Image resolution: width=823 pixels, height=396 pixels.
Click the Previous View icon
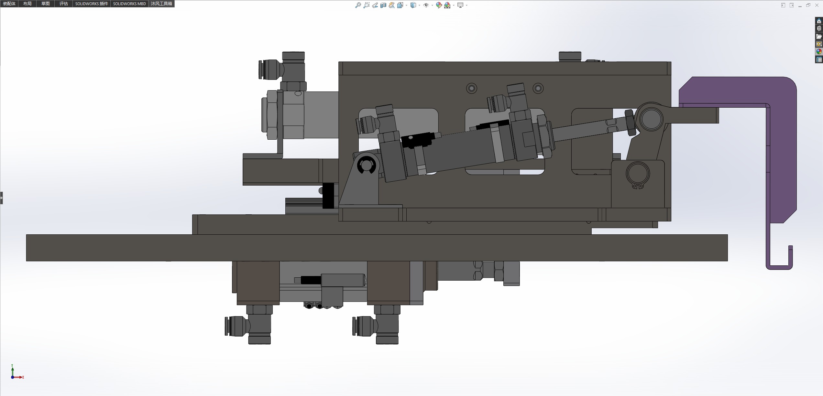tap(375, 5)
